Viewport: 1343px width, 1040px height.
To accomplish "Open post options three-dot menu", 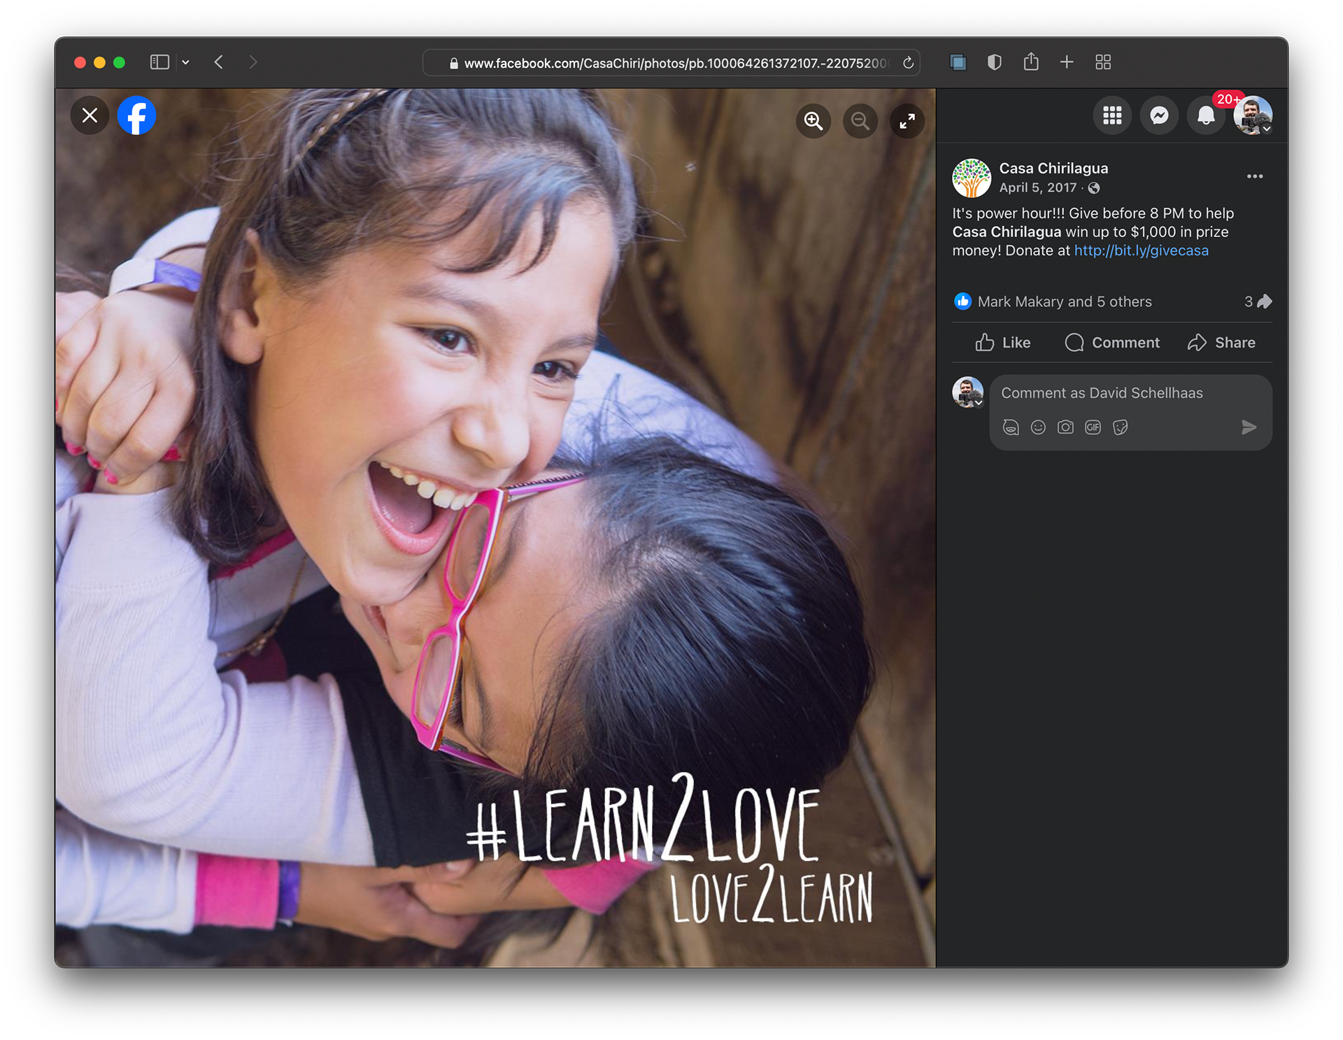I will pyautogui.click(x=1255, y=176).
